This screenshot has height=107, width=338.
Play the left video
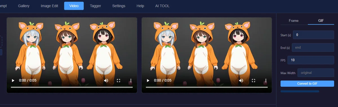(x=13, y=81)
